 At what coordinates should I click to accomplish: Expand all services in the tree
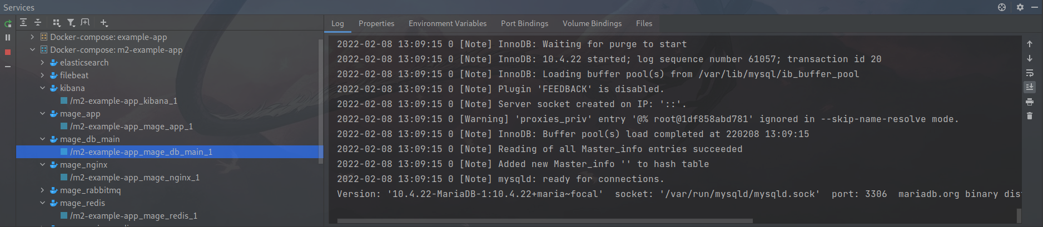(23, 23)
